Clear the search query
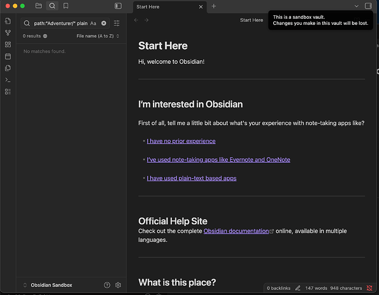 pyautogui.click(x=104, y=23)
